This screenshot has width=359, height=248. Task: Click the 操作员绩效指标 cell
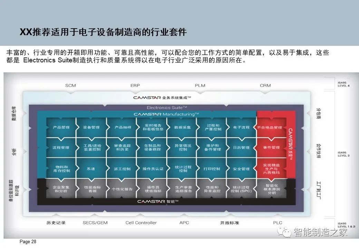(x=152, y=189)
